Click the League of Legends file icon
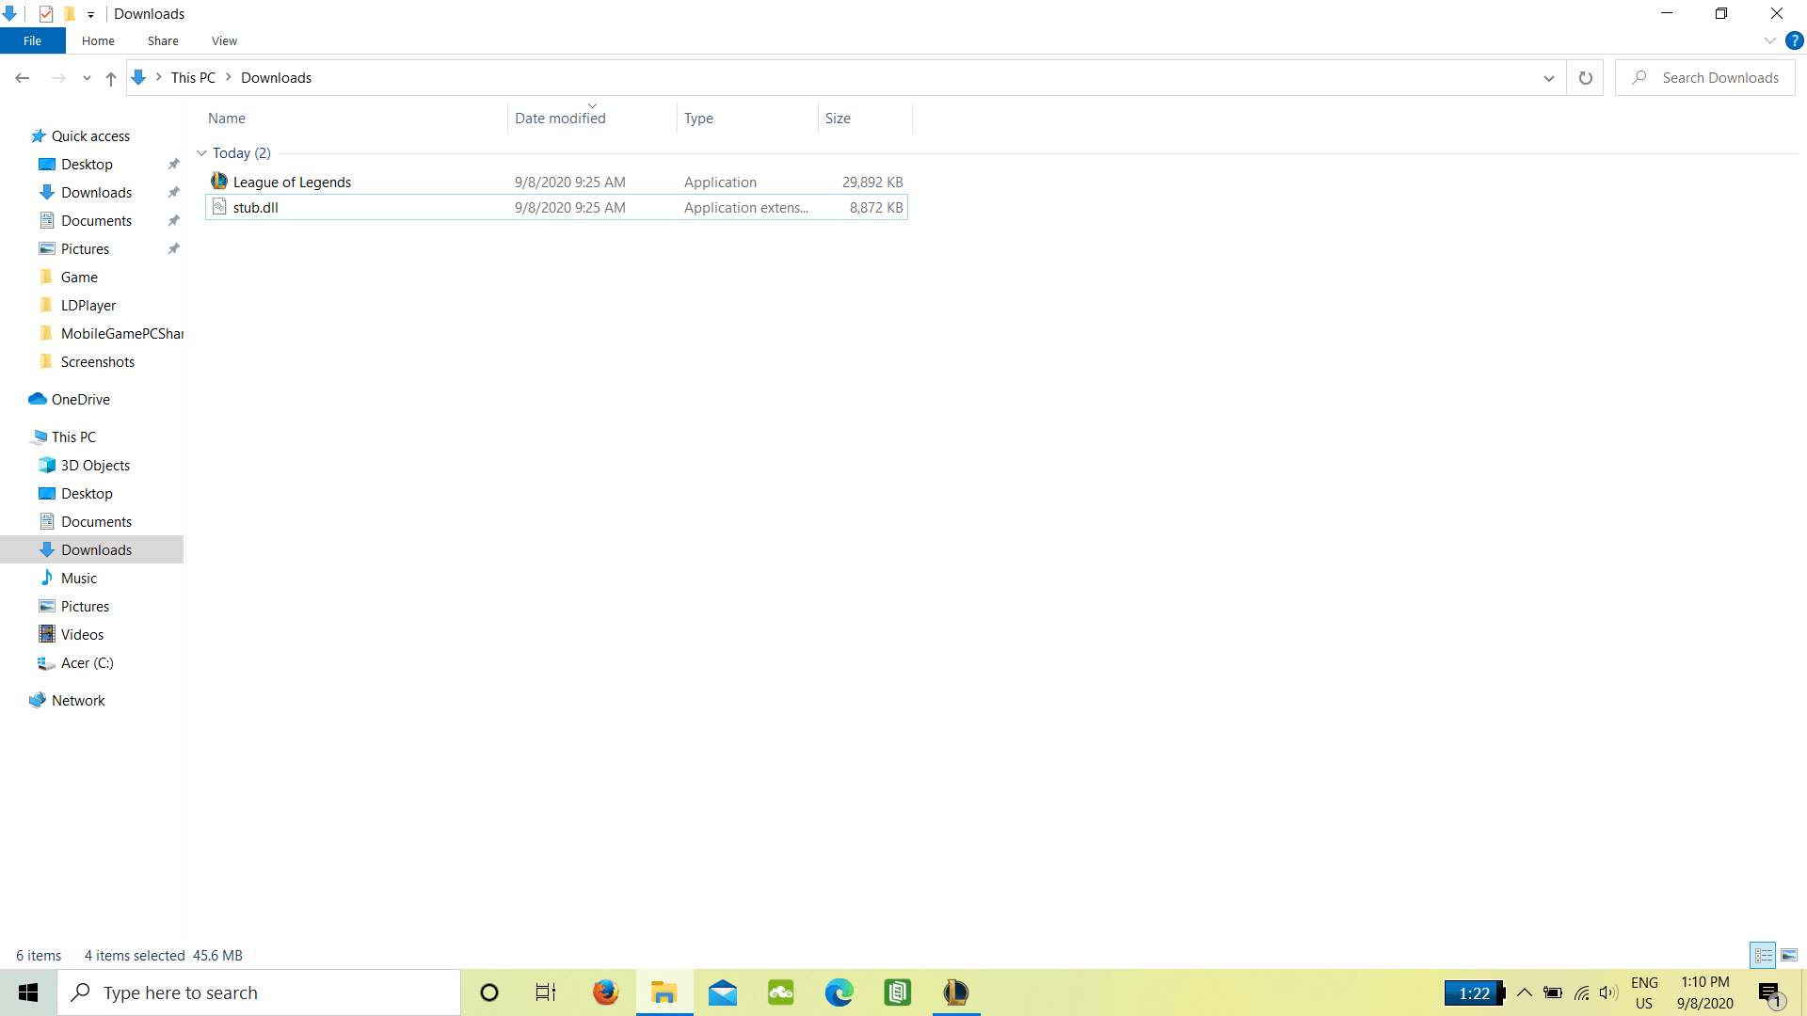The image size is (1807, 1016). (x=219, y=181)
